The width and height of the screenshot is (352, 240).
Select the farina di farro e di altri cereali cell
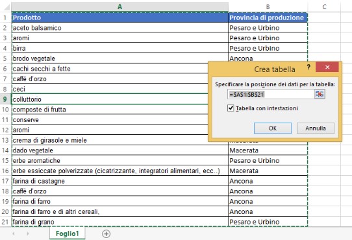(120, 211)
